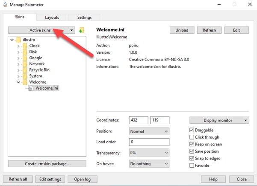Click the Creative Commons BY-NC-SA 3.0 text

(159, 59)
